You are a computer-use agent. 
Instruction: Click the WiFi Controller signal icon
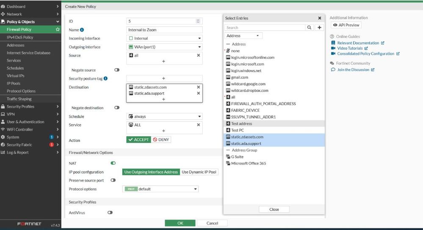coord(3,129)
